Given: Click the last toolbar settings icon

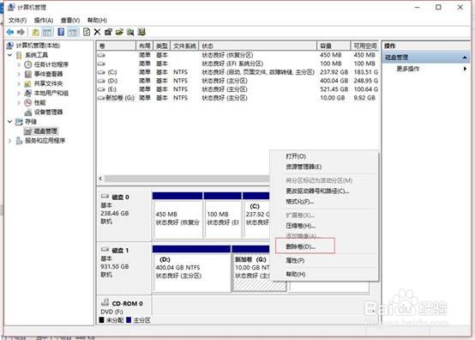Looking at the screenshot, I should pyautogui.click(x=141, y=32).
